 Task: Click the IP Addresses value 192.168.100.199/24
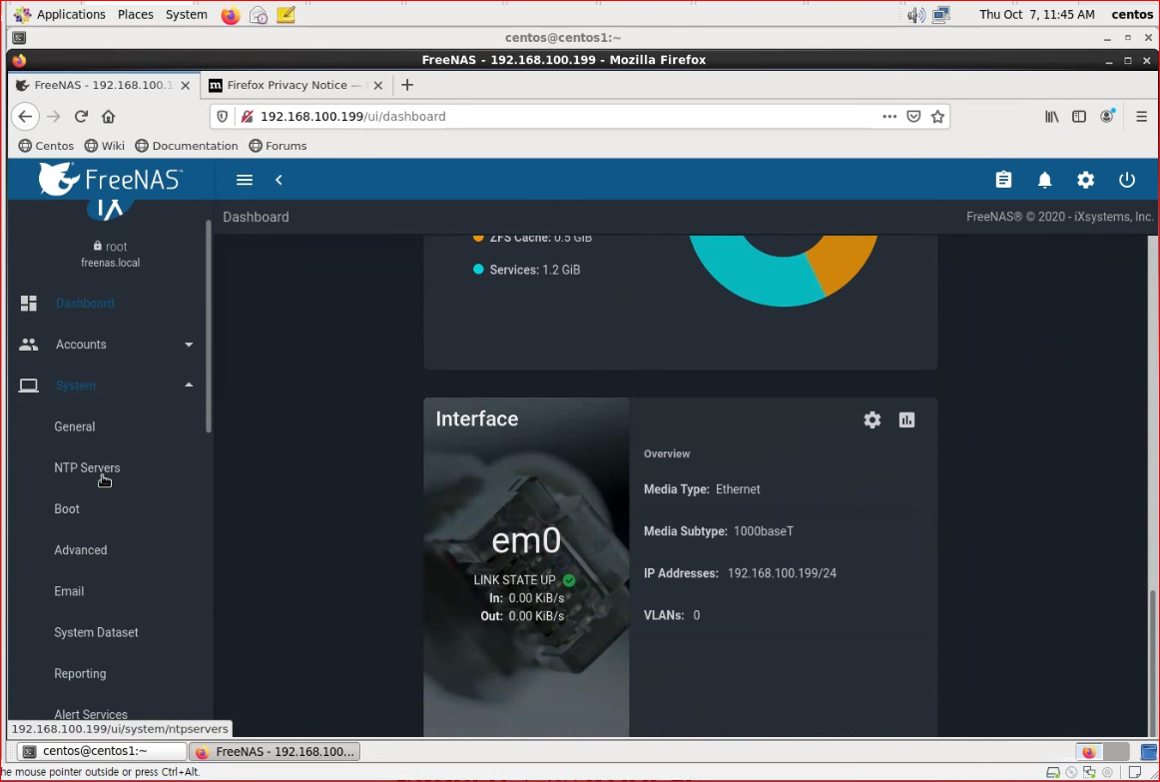click(x=782, y=573)
